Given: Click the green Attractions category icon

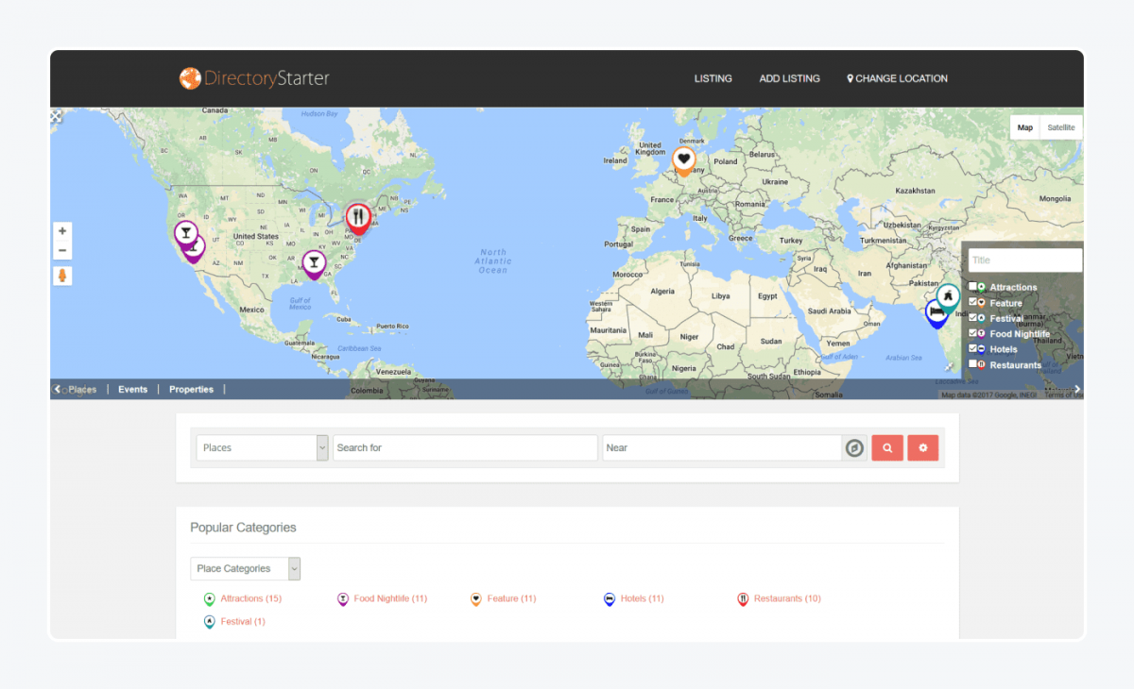Looking at the screenshot, I should [209, 598].
